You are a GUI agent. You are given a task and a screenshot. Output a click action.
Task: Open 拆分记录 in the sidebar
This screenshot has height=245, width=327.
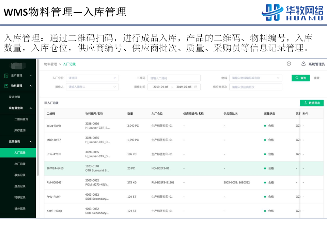pyautogui.click(x=20, y=209)
